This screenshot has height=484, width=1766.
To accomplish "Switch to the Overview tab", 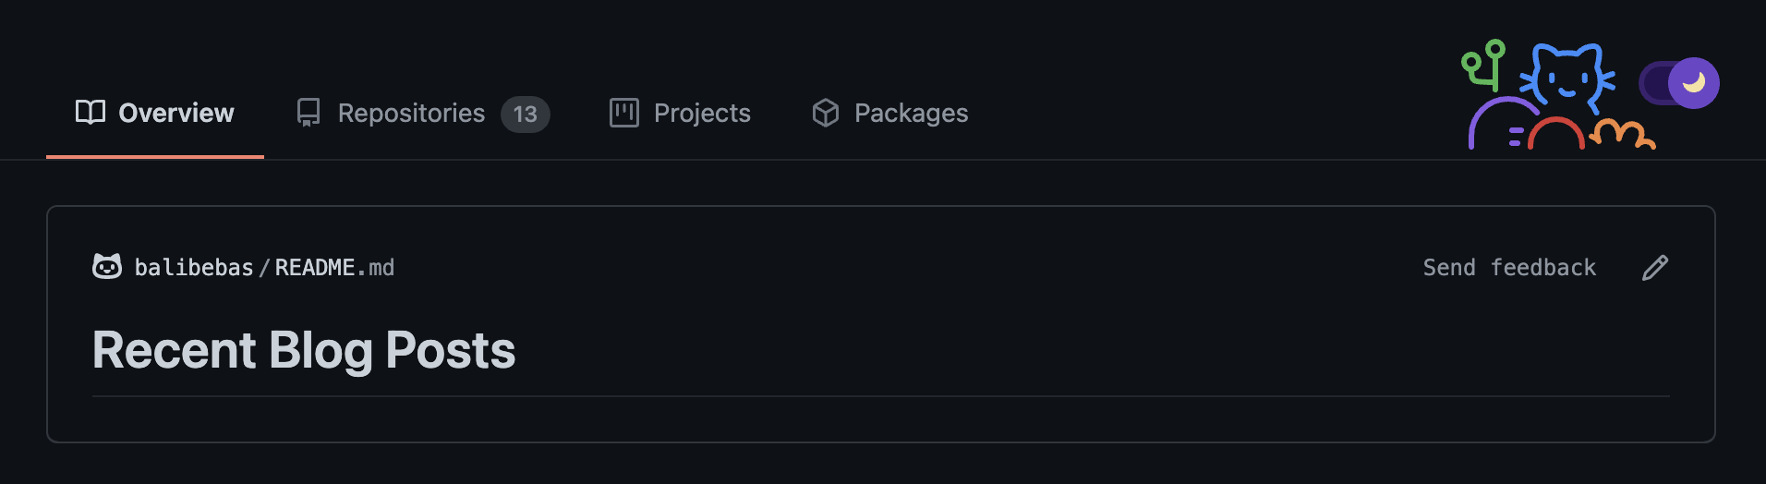I will 155,113.
